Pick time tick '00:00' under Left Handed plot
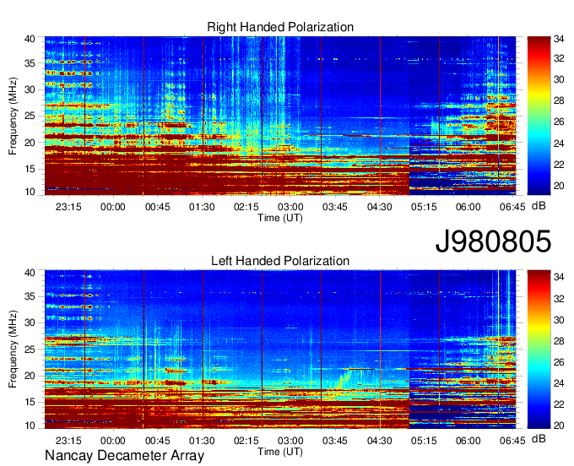Viewport: 574px width, 466px height. 113,441
